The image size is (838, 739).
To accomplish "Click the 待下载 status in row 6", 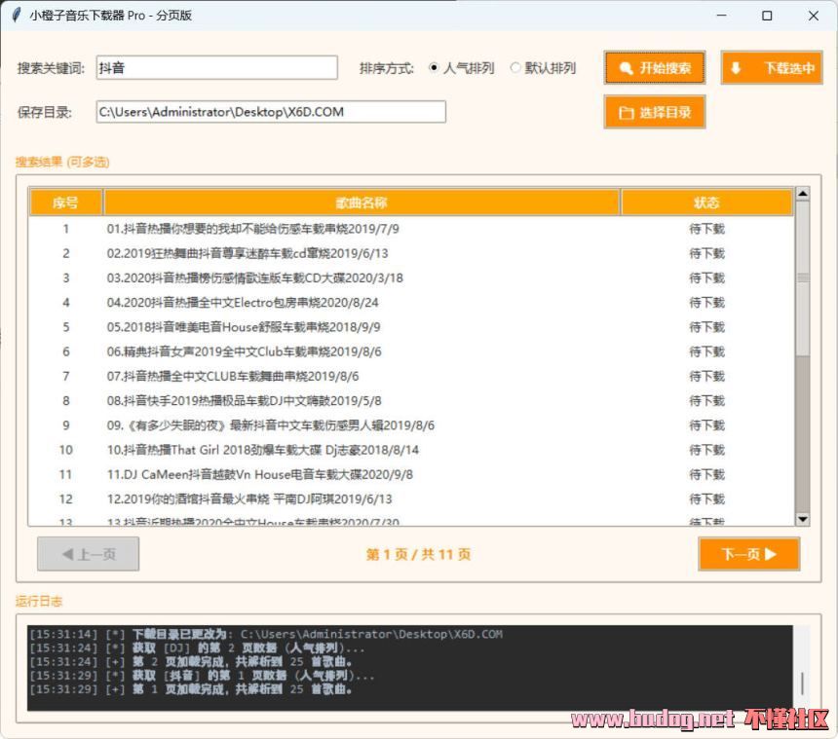I will [x=706, y=351].
